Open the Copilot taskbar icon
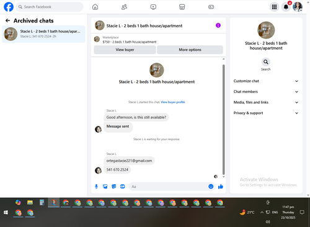310x227 pixels. coord(18,202)
